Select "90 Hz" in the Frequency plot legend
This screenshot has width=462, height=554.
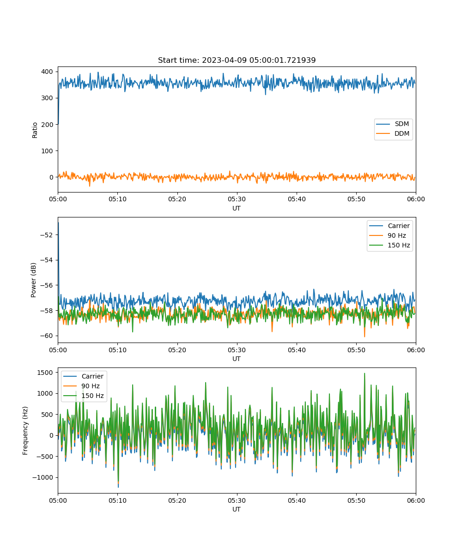click(91, 386)
